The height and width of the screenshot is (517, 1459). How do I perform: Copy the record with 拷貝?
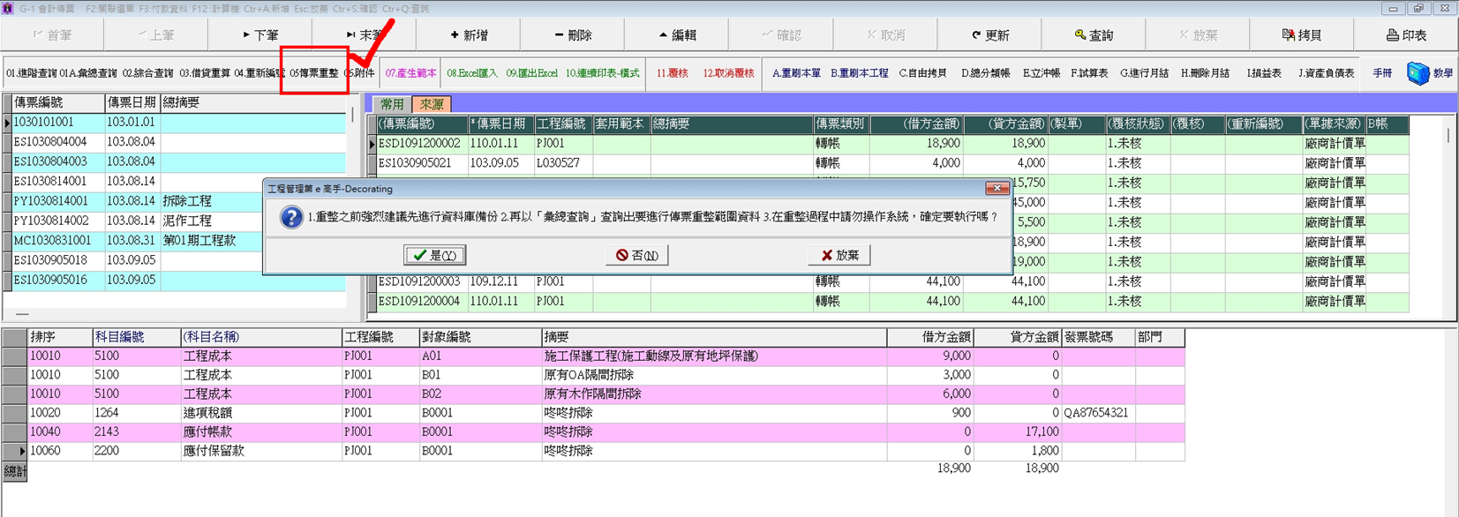pos(1302,35)
